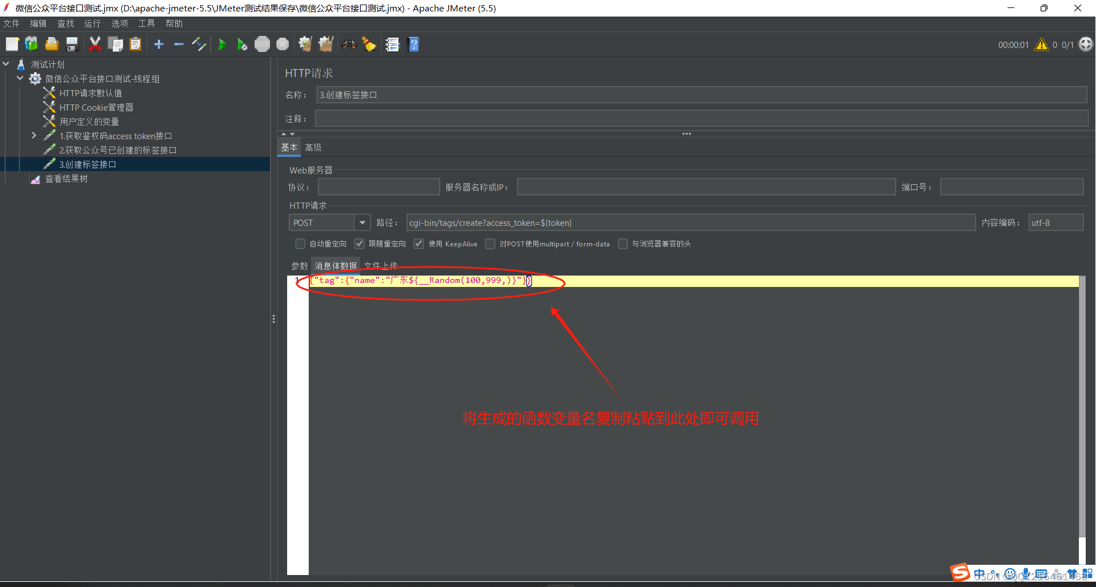Select 查看结果树 in the tree
Screen dimensions: 1096x587
click(67, 179)
